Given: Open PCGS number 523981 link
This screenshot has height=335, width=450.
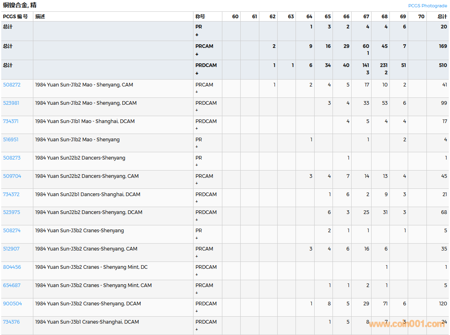Looking at the screenshot, I should pos(11,103).
